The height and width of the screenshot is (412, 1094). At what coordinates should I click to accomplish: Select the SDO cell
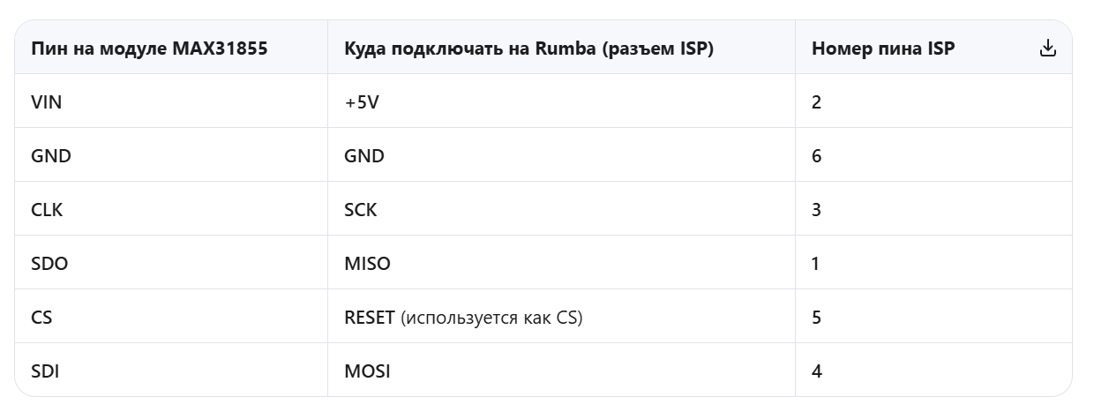point(48,264)
